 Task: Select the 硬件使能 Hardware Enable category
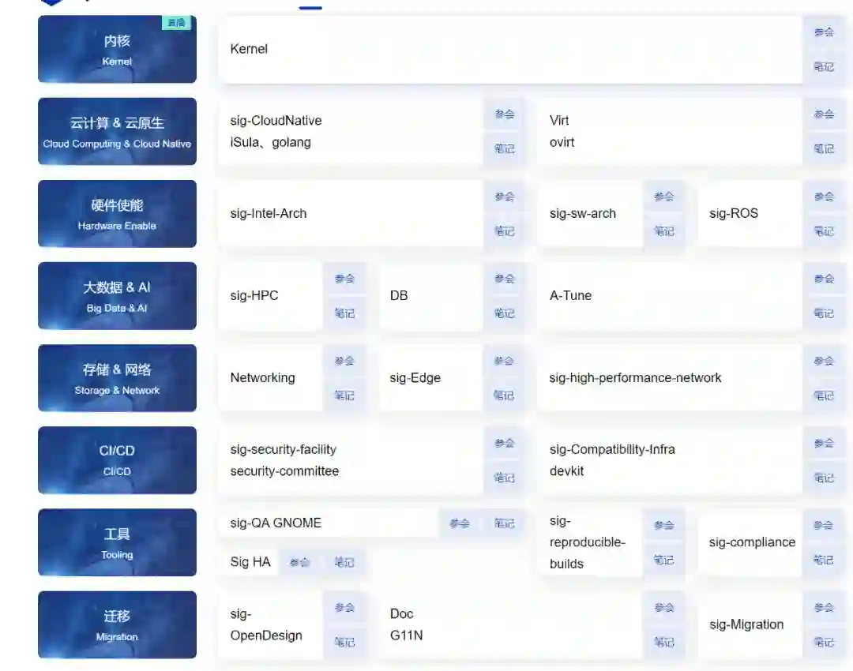[x=117, y=214]
